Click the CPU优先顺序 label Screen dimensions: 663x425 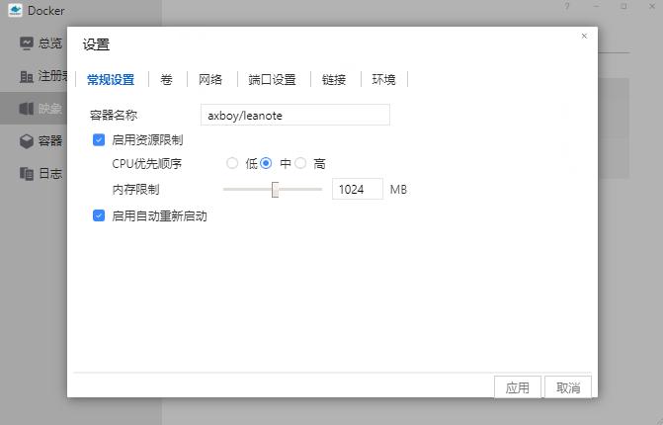tap(146, 164)
